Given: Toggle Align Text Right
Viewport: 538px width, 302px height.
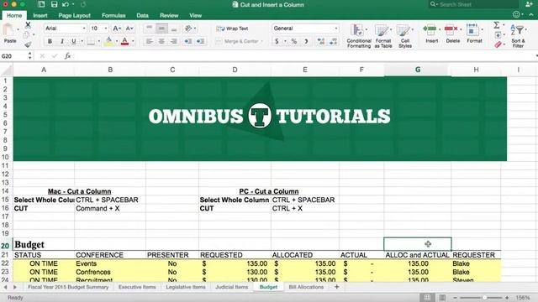Looking at the screenshot, I should [174, 41].
